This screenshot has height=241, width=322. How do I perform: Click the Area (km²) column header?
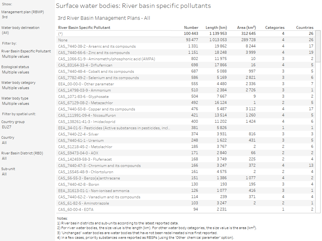pos(247,28)
